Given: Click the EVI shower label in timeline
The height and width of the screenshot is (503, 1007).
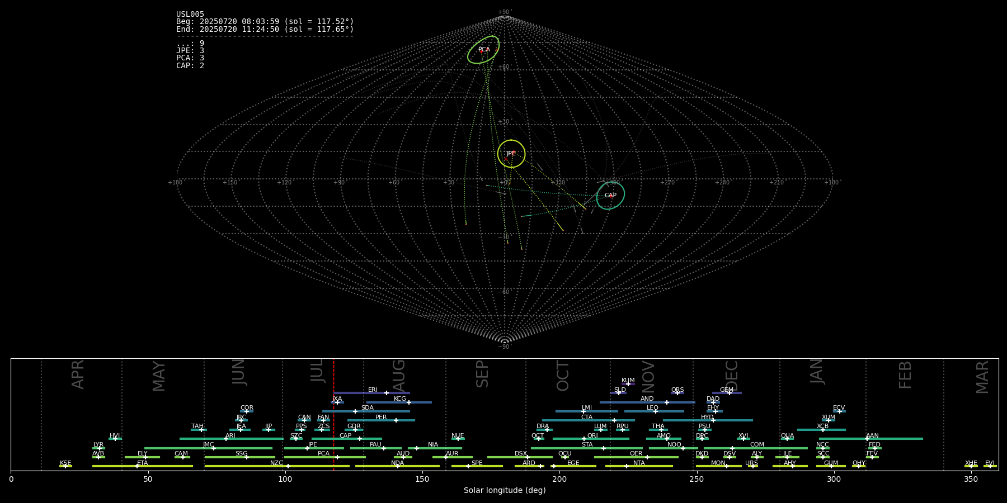Looking at the screenshot, I should coord(990,463).
